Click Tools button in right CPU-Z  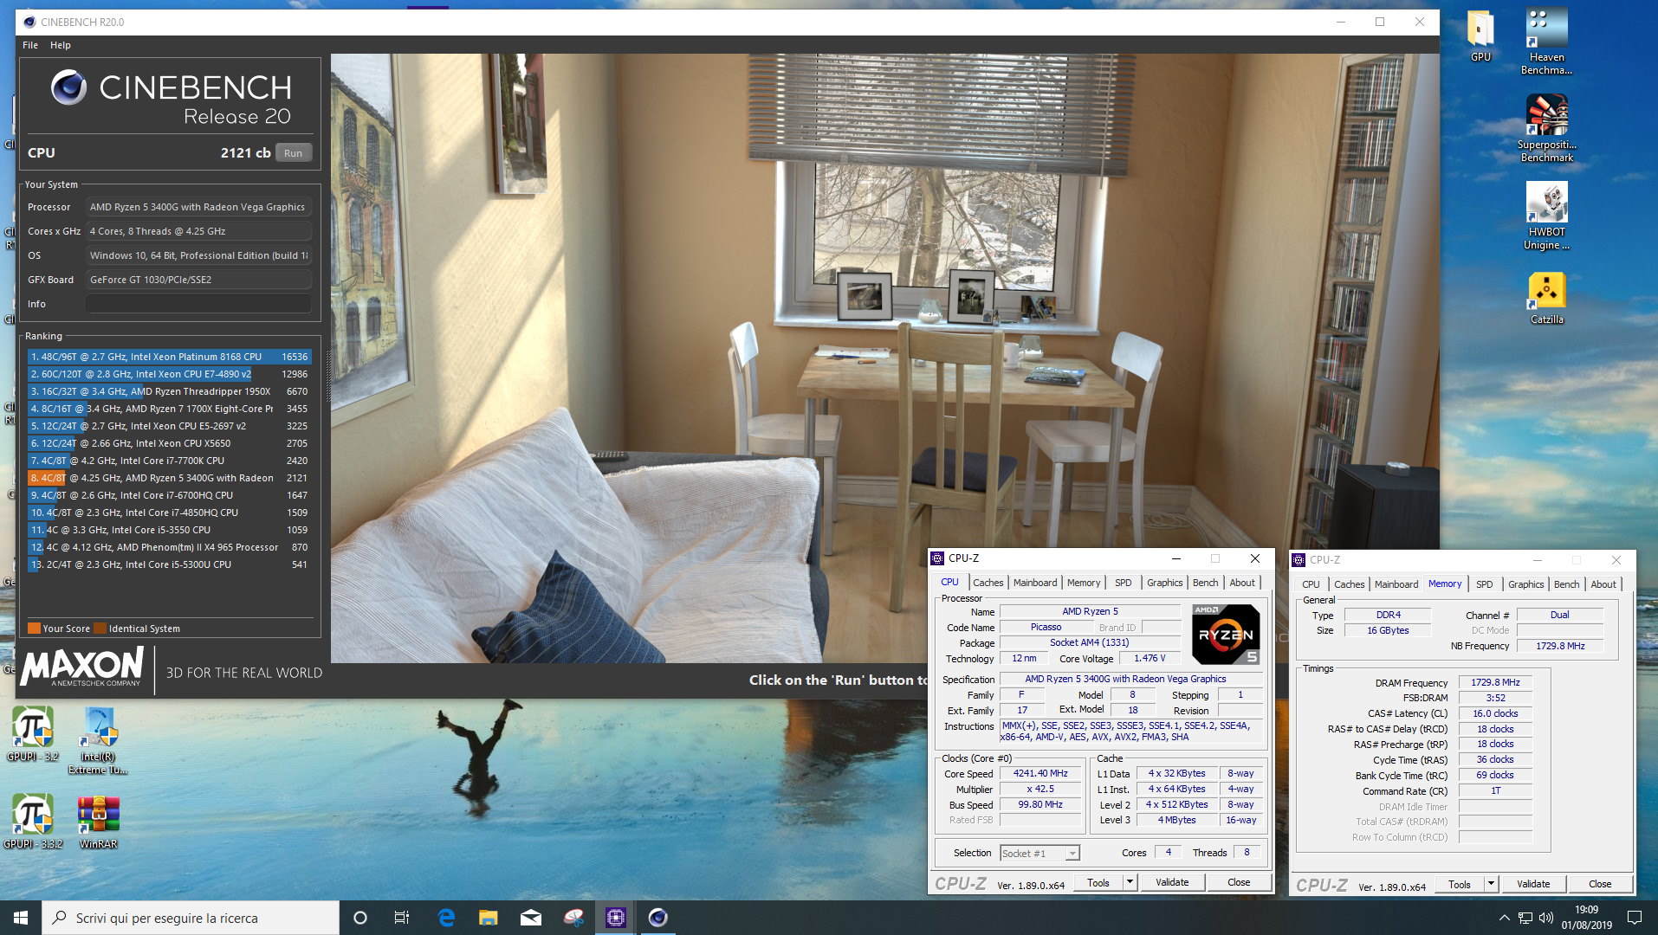(1460, 884)
